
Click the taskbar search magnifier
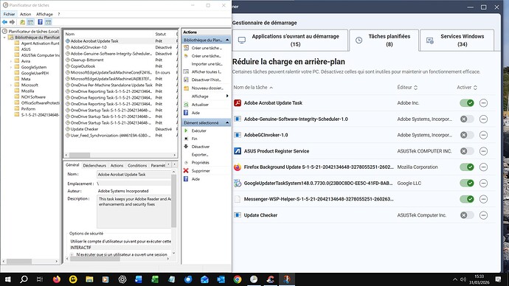click(x=24, y=279)
